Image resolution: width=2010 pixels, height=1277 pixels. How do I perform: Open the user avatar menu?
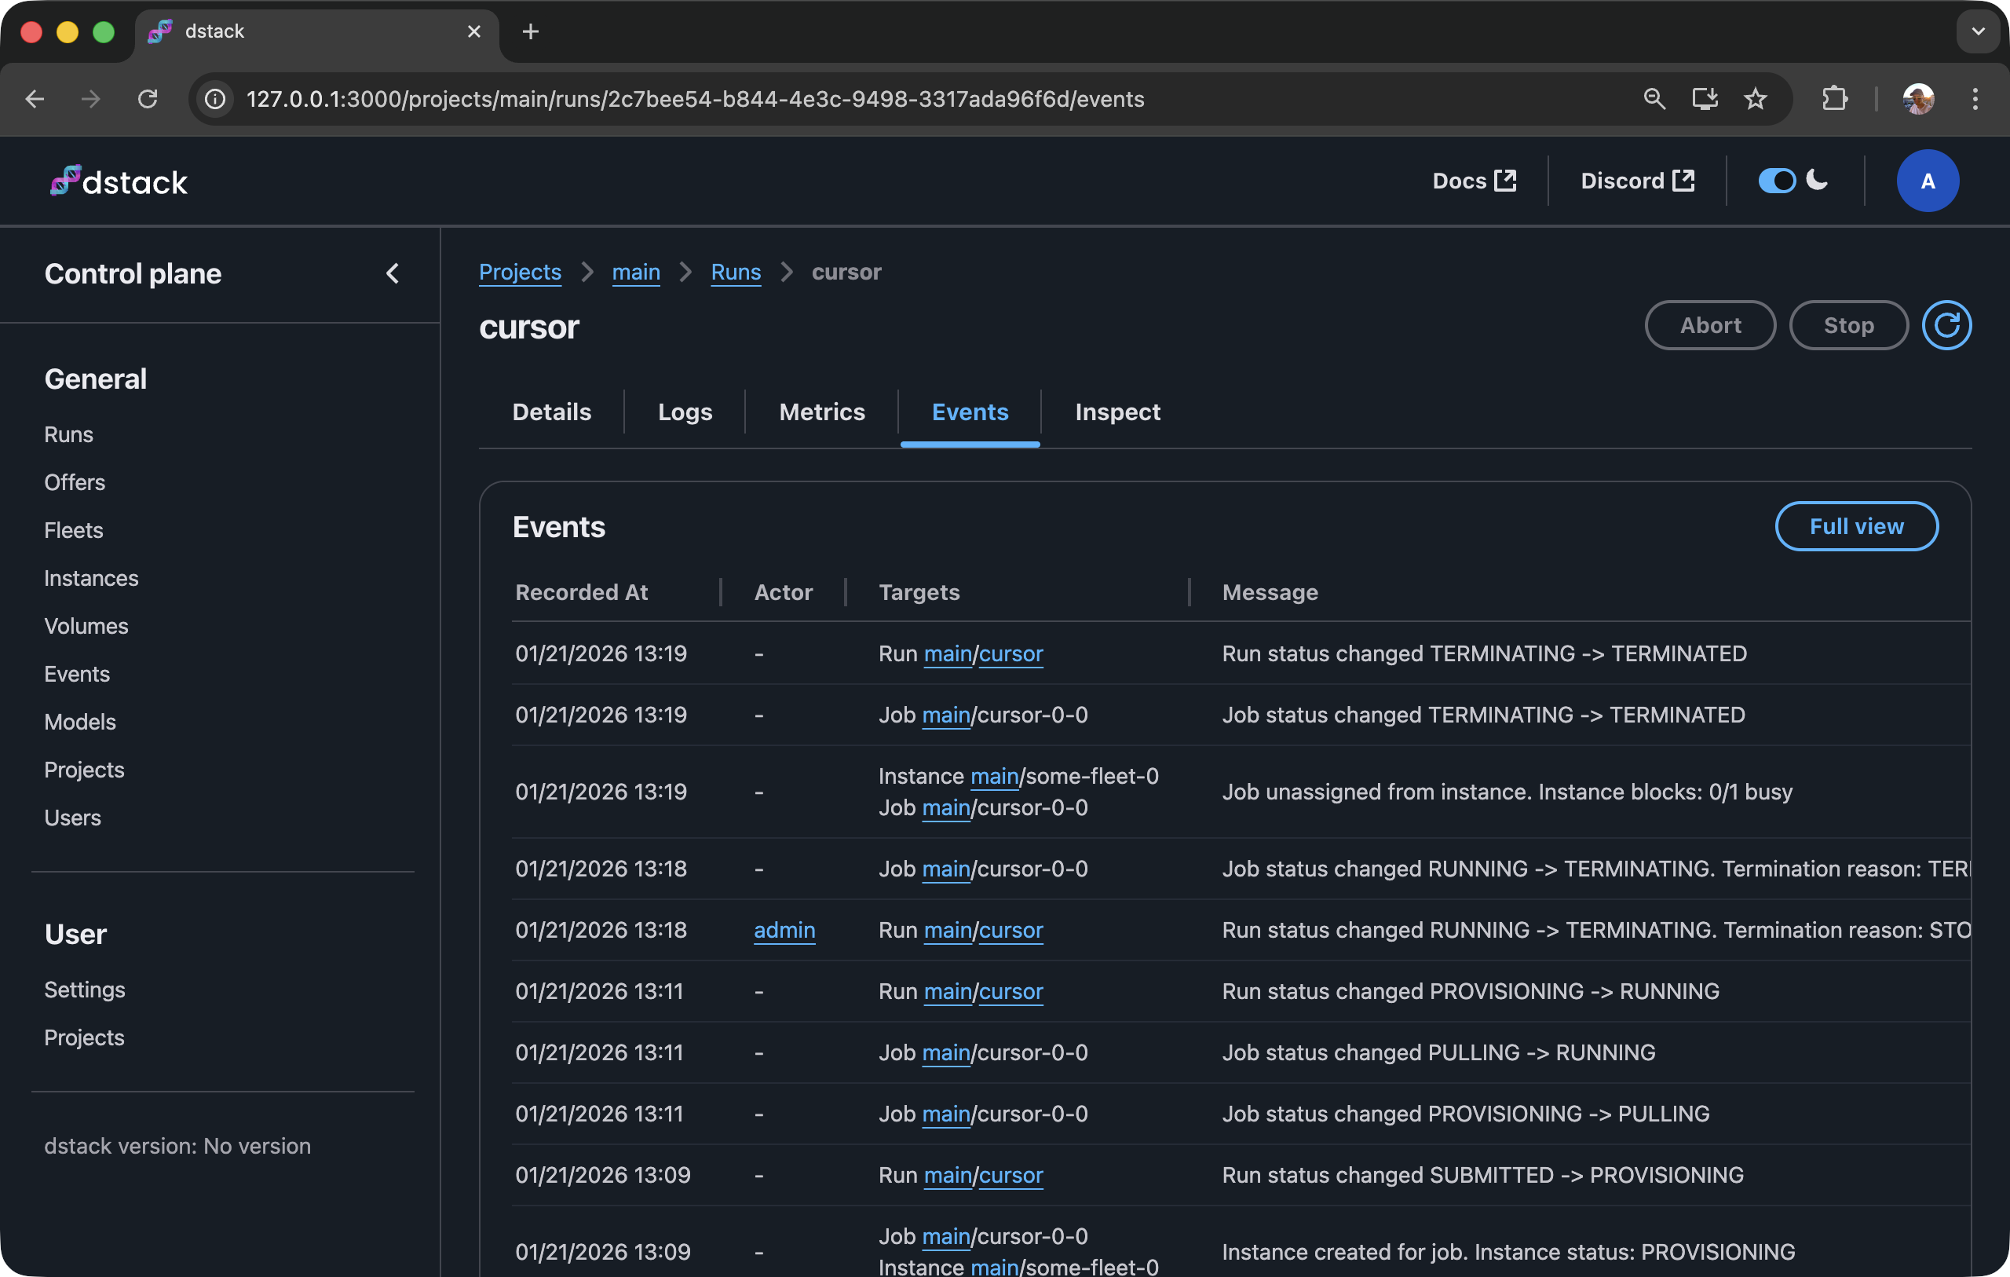(1927, 181)
